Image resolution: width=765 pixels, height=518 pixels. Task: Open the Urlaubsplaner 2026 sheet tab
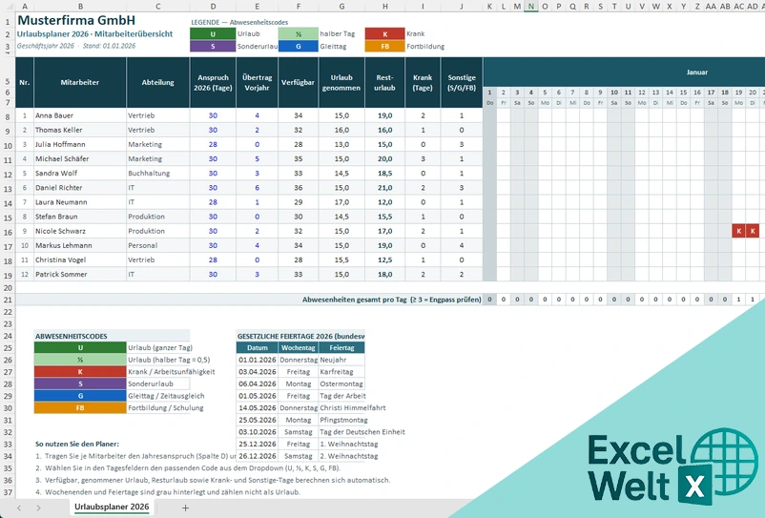[x=112, y=507]
